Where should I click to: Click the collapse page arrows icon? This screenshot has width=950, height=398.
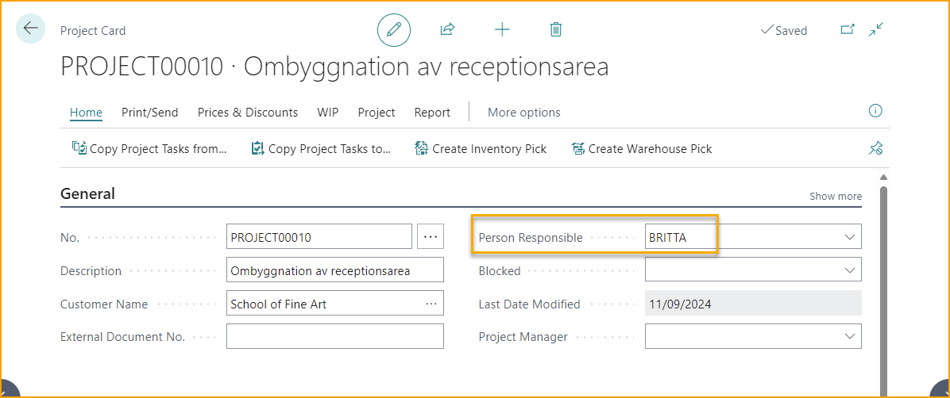click(876, 30)
